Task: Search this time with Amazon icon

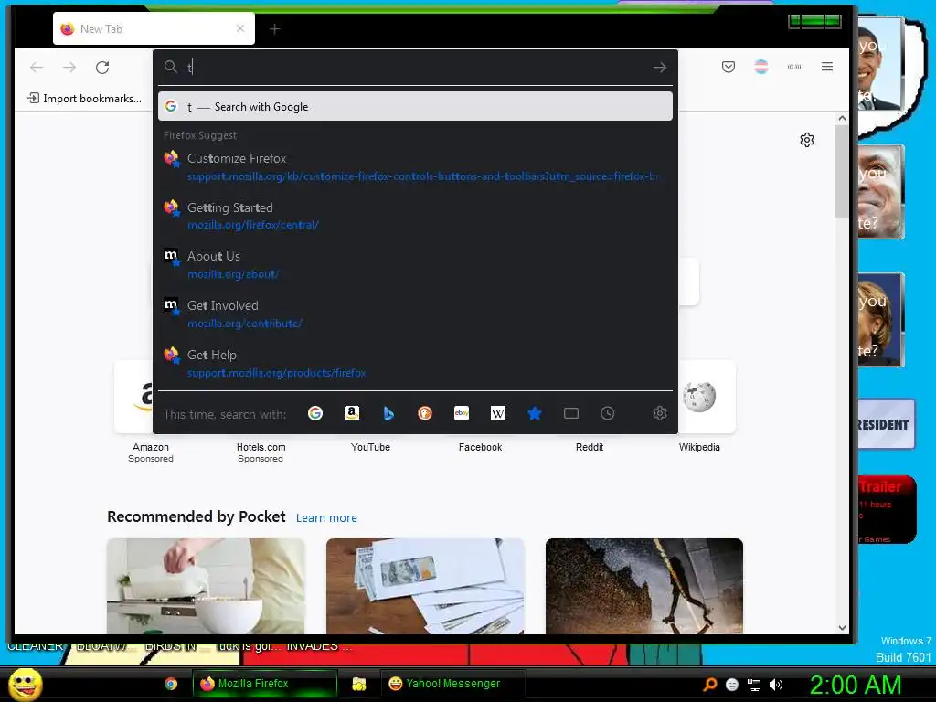Action: [x=352, y=413]
